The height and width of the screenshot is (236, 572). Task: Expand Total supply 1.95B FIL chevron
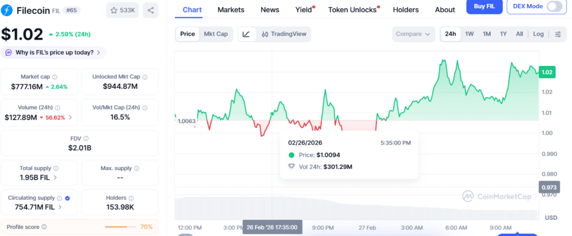55,178
